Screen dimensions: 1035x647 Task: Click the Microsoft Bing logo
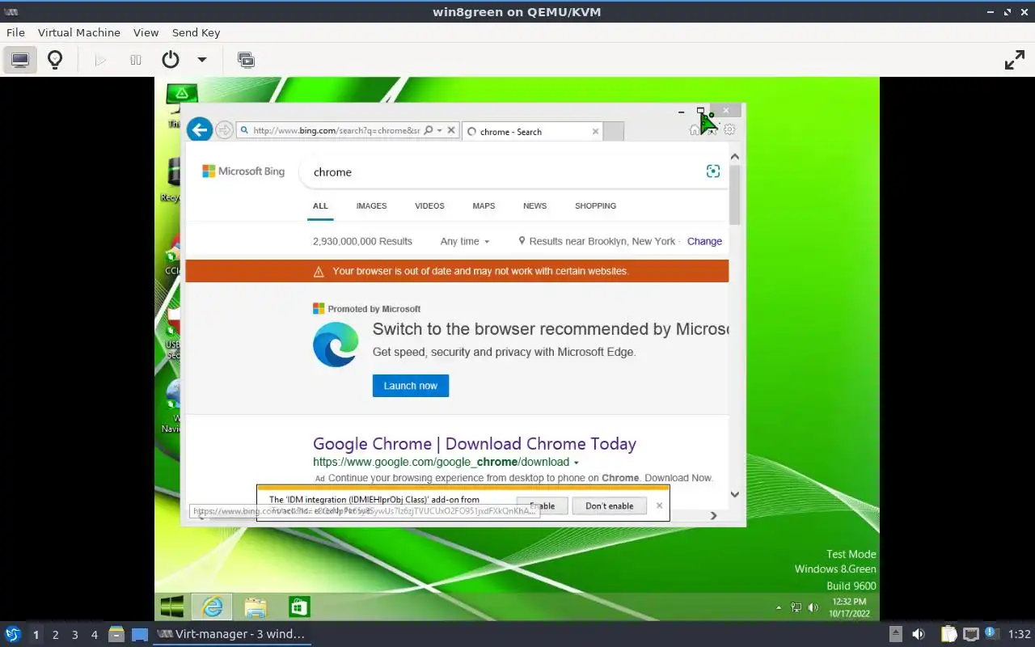click(x=243, y=171)
